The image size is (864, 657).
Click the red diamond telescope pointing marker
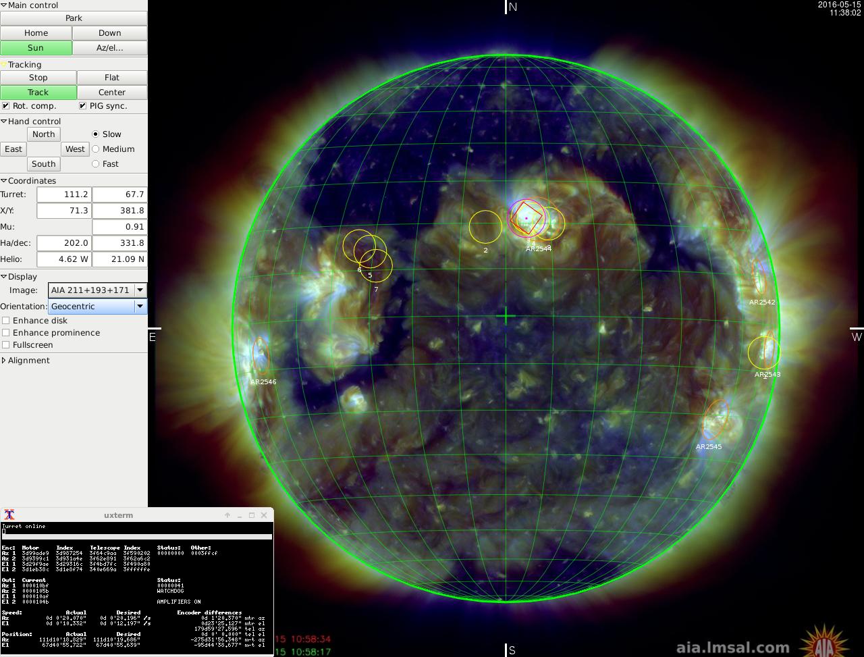click(x=526, y=217)
